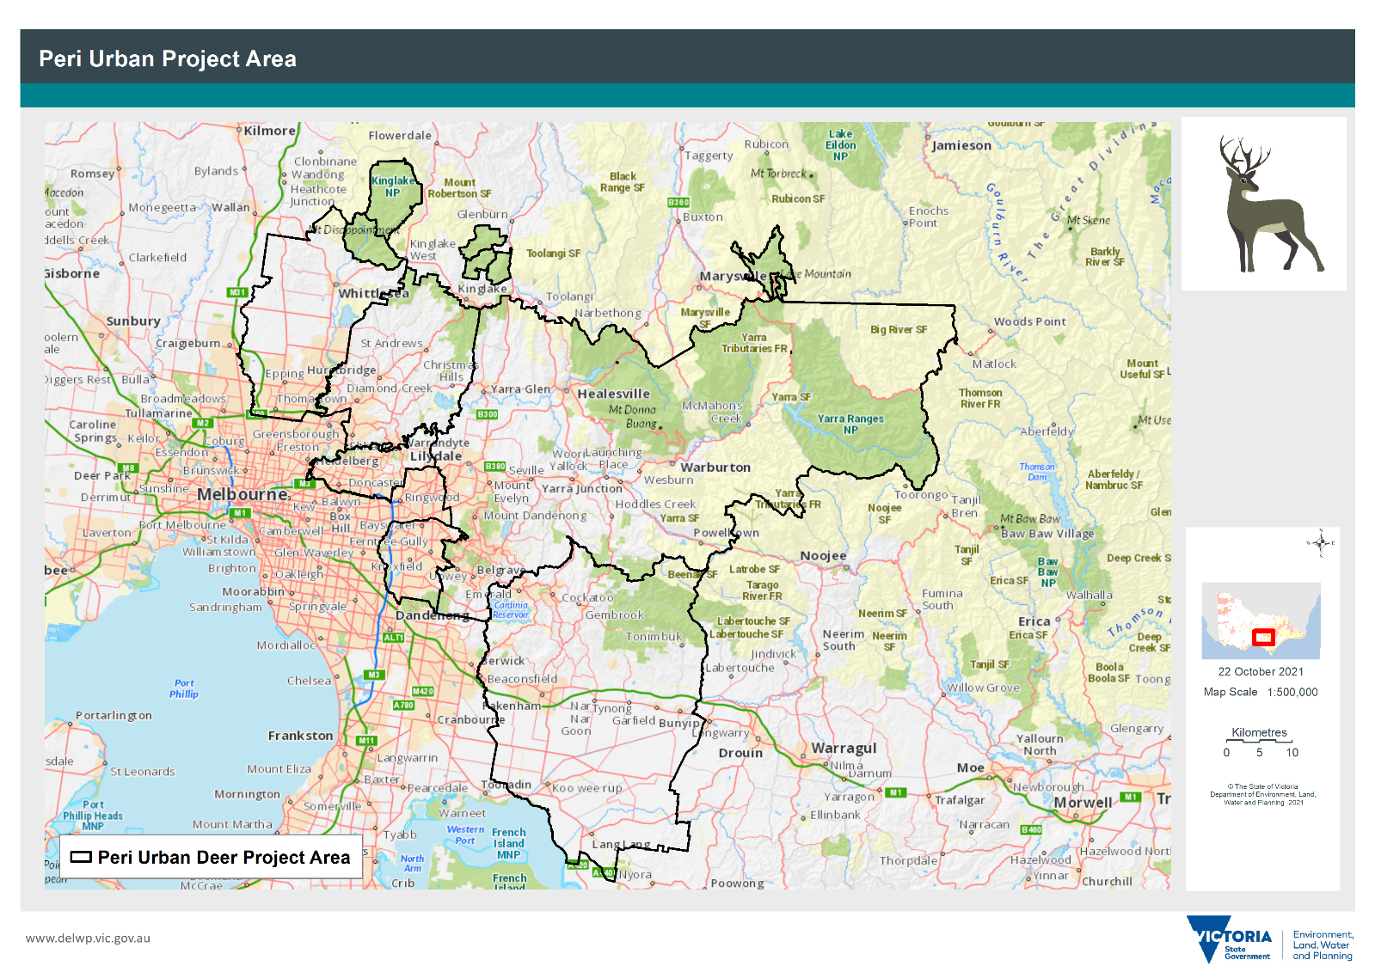The width and height of the screenshot is (1375, 972).
Task: Click the "Map Scale 1:500,000" text
Action: pos(1261,692)
